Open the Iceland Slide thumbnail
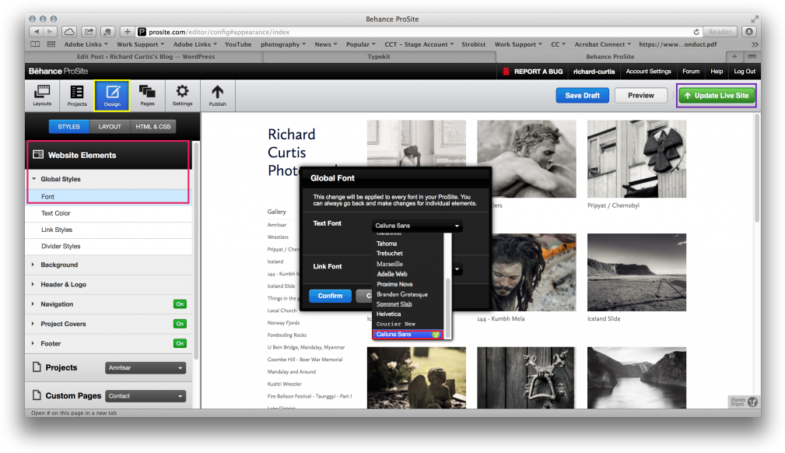The height and width of the screenshot is (453, 785). tap(636, 272)
